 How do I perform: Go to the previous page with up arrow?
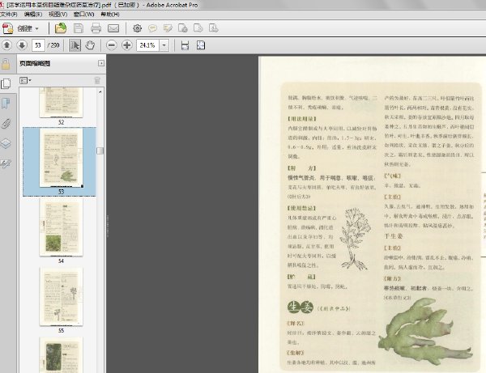coord(7,45)
